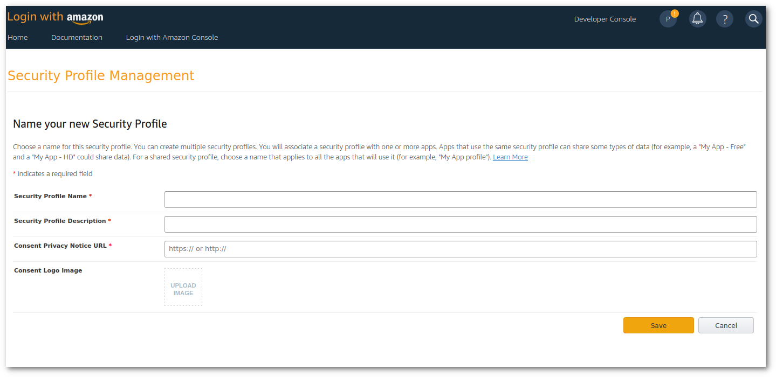Open the notifications bell icon
This screenshot has height=377, width=776.
(697, 19)
